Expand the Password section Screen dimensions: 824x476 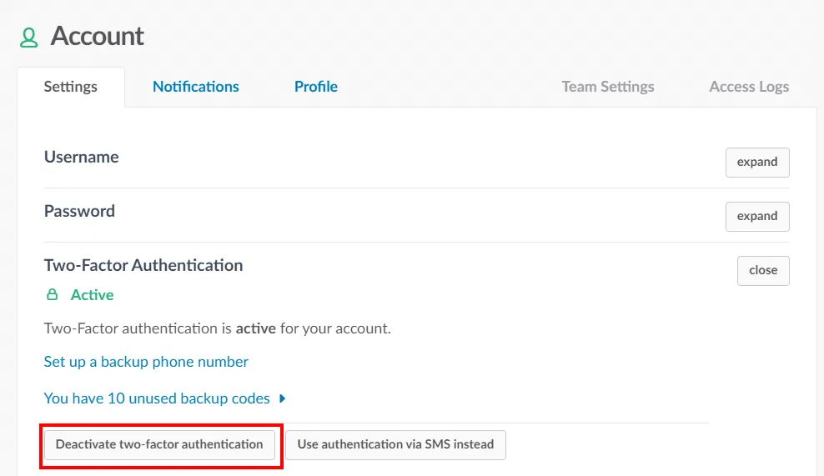pos(756,216)
